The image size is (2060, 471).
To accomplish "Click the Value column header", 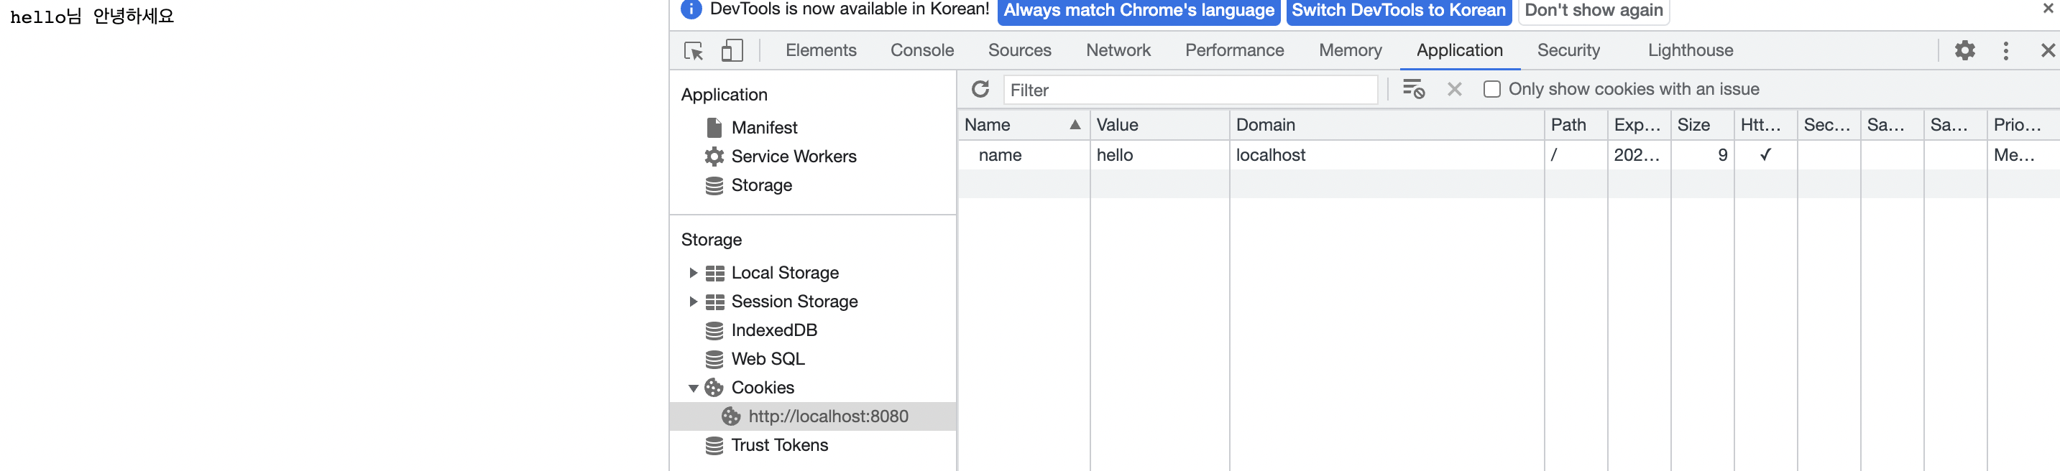I will pos(1159,124).
